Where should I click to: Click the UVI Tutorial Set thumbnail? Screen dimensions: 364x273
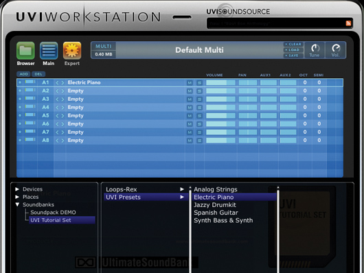(302, 227)
